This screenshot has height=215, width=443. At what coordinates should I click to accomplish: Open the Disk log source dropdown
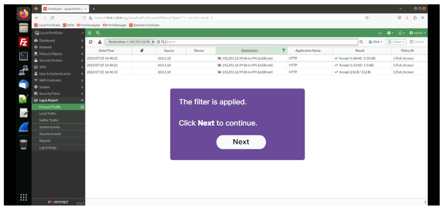pos(376,42)
